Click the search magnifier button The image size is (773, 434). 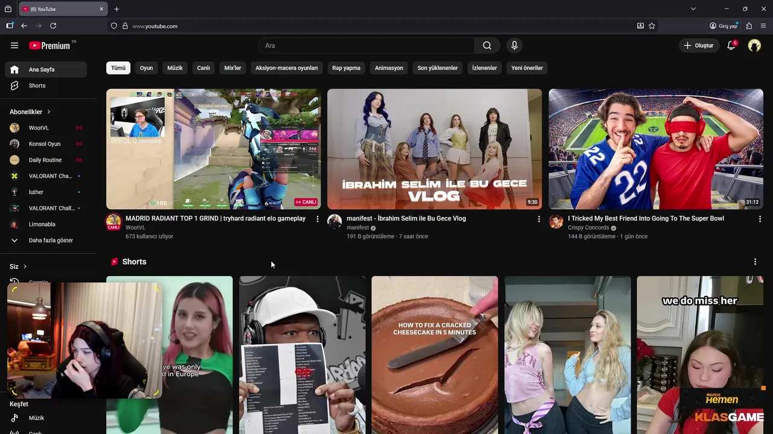(x=487, y=45)
